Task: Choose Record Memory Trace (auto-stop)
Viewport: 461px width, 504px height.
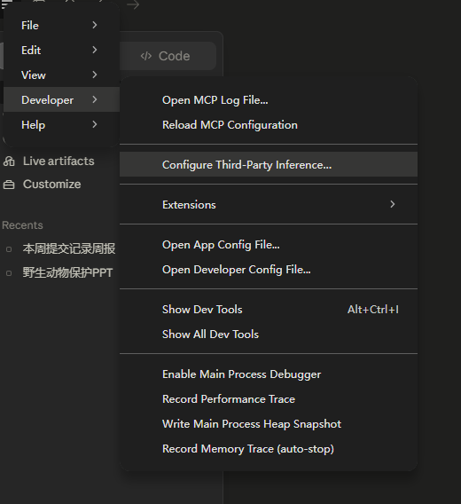Action: click(269, 449)
